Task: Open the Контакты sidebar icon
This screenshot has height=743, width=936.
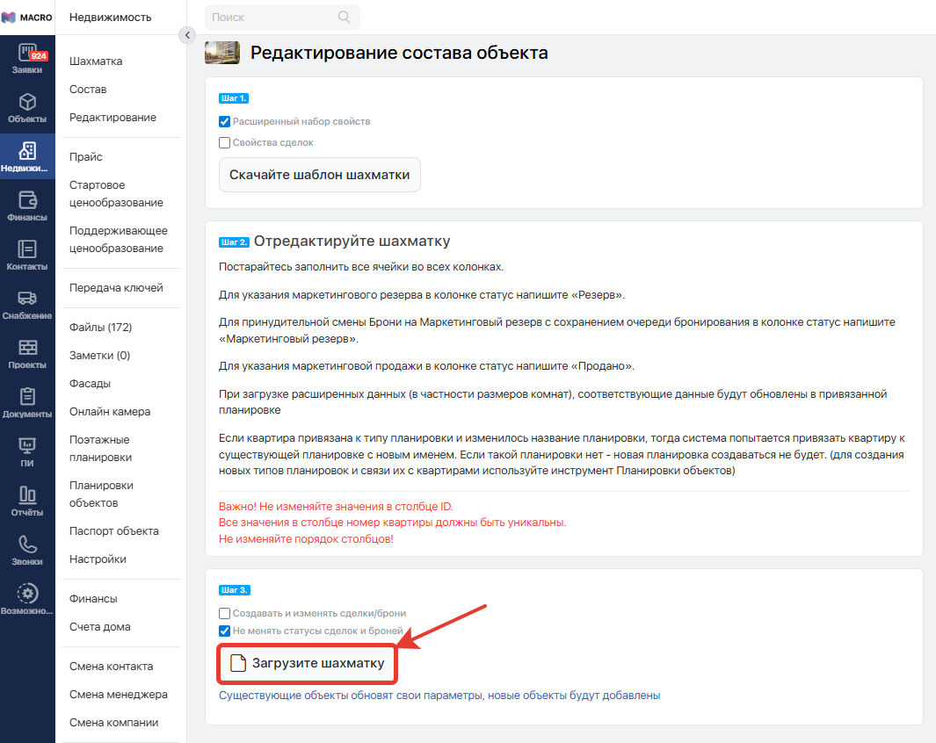Action: 27,250
